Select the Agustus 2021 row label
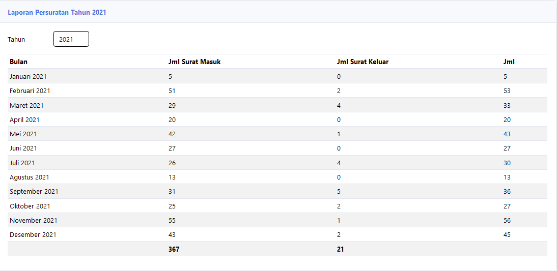The width and height of the screenshot is (557, 271). [30, 177]
